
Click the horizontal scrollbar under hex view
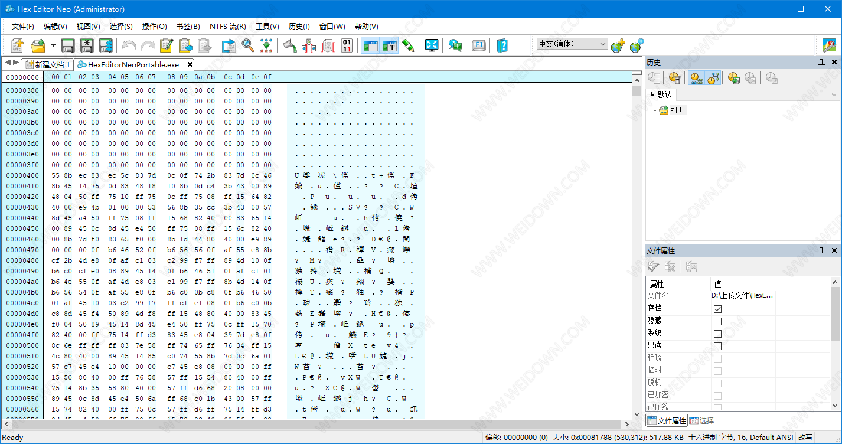(x=316, y=425)
